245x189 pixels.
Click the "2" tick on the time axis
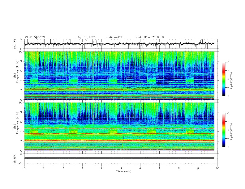click(63, 168)
